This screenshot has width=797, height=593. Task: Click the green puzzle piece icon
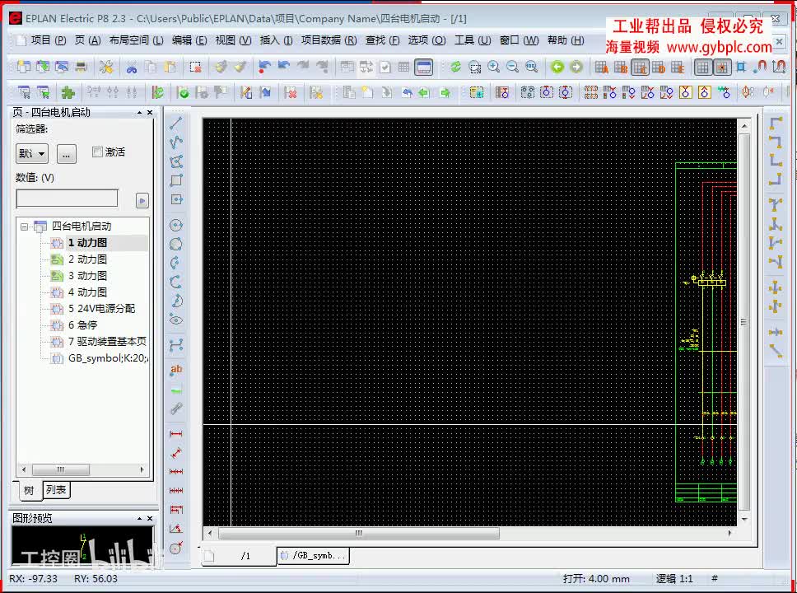(68, 92)
